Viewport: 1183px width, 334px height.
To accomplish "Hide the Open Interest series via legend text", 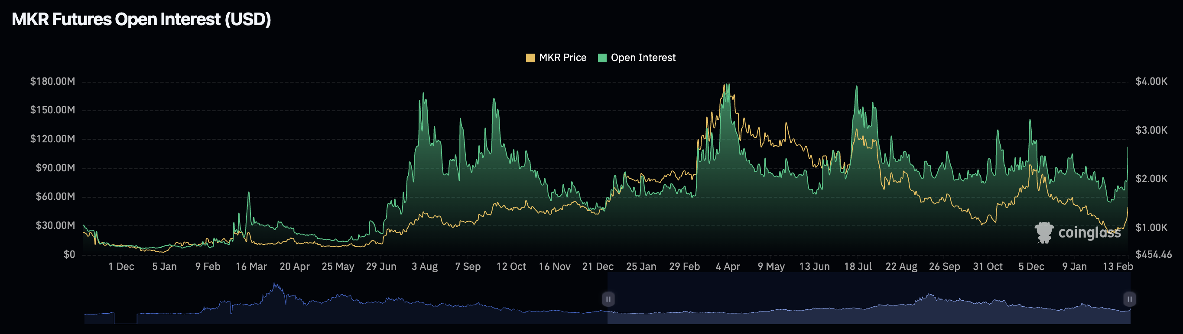I will [x=643, y=58].
